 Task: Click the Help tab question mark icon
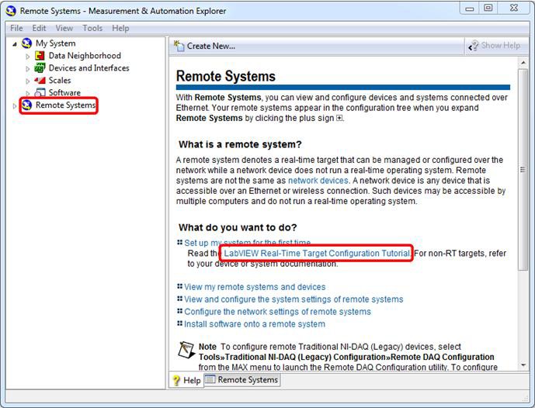(176, 380)
